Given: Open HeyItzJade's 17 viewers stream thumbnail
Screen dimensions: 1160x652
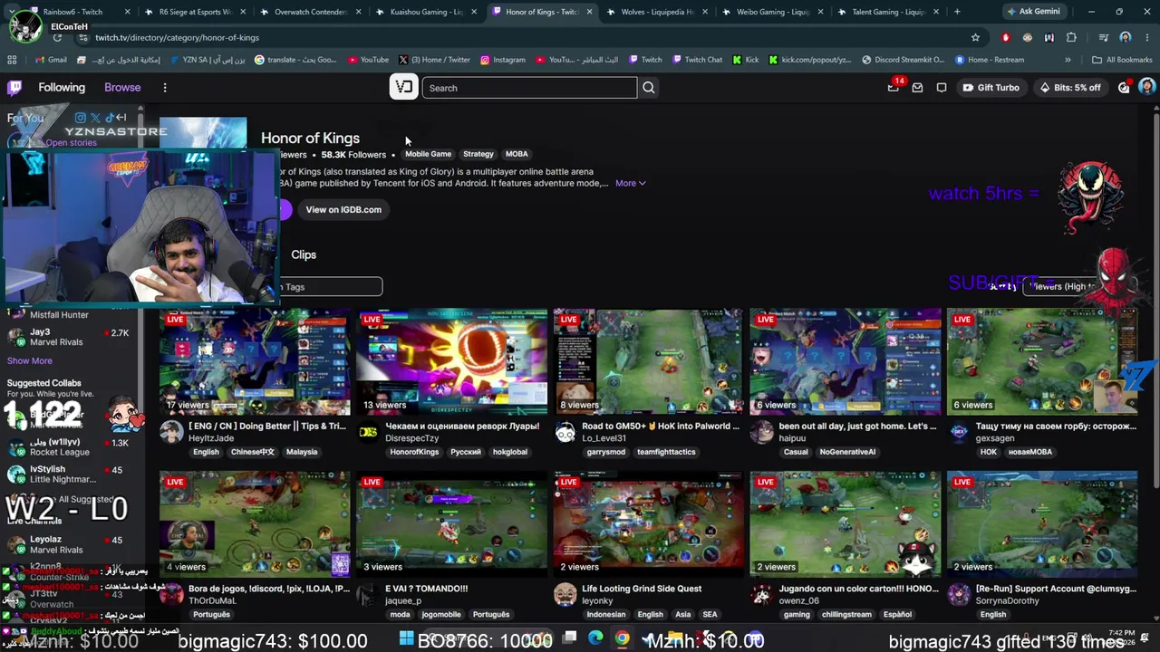Looking at the screenshot, I should (255, 362).
